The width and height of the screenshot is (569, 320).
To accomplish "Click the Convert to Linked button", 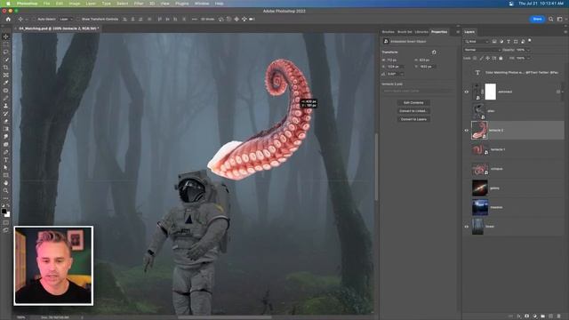I will (x=413, y=111).
